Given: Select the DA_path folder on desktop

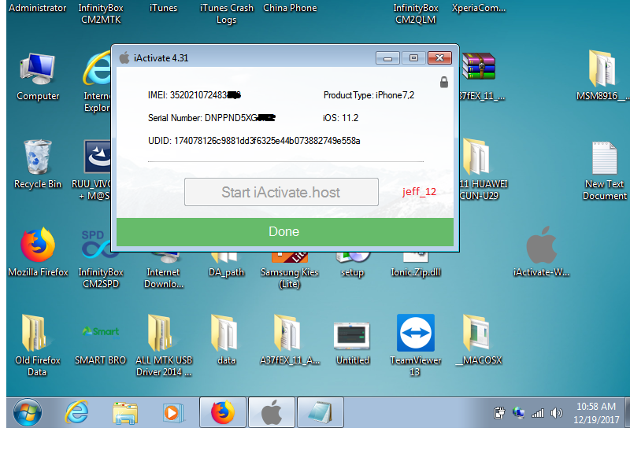Looking at the screenshot, I should point(226,265).
